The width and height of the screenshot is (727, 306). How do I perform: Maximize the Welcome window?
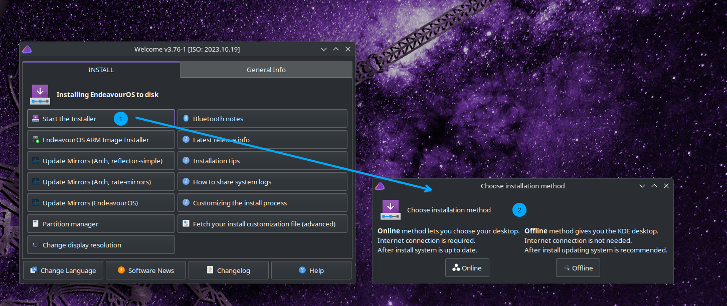click(x=336, y=49)
